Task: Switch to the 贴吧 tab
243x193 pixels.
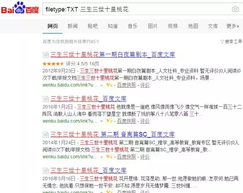Action: point(93,26)
